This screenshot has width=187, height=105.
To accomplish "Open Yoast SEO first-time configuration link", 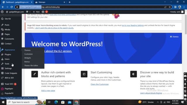I will coord(63,15).
